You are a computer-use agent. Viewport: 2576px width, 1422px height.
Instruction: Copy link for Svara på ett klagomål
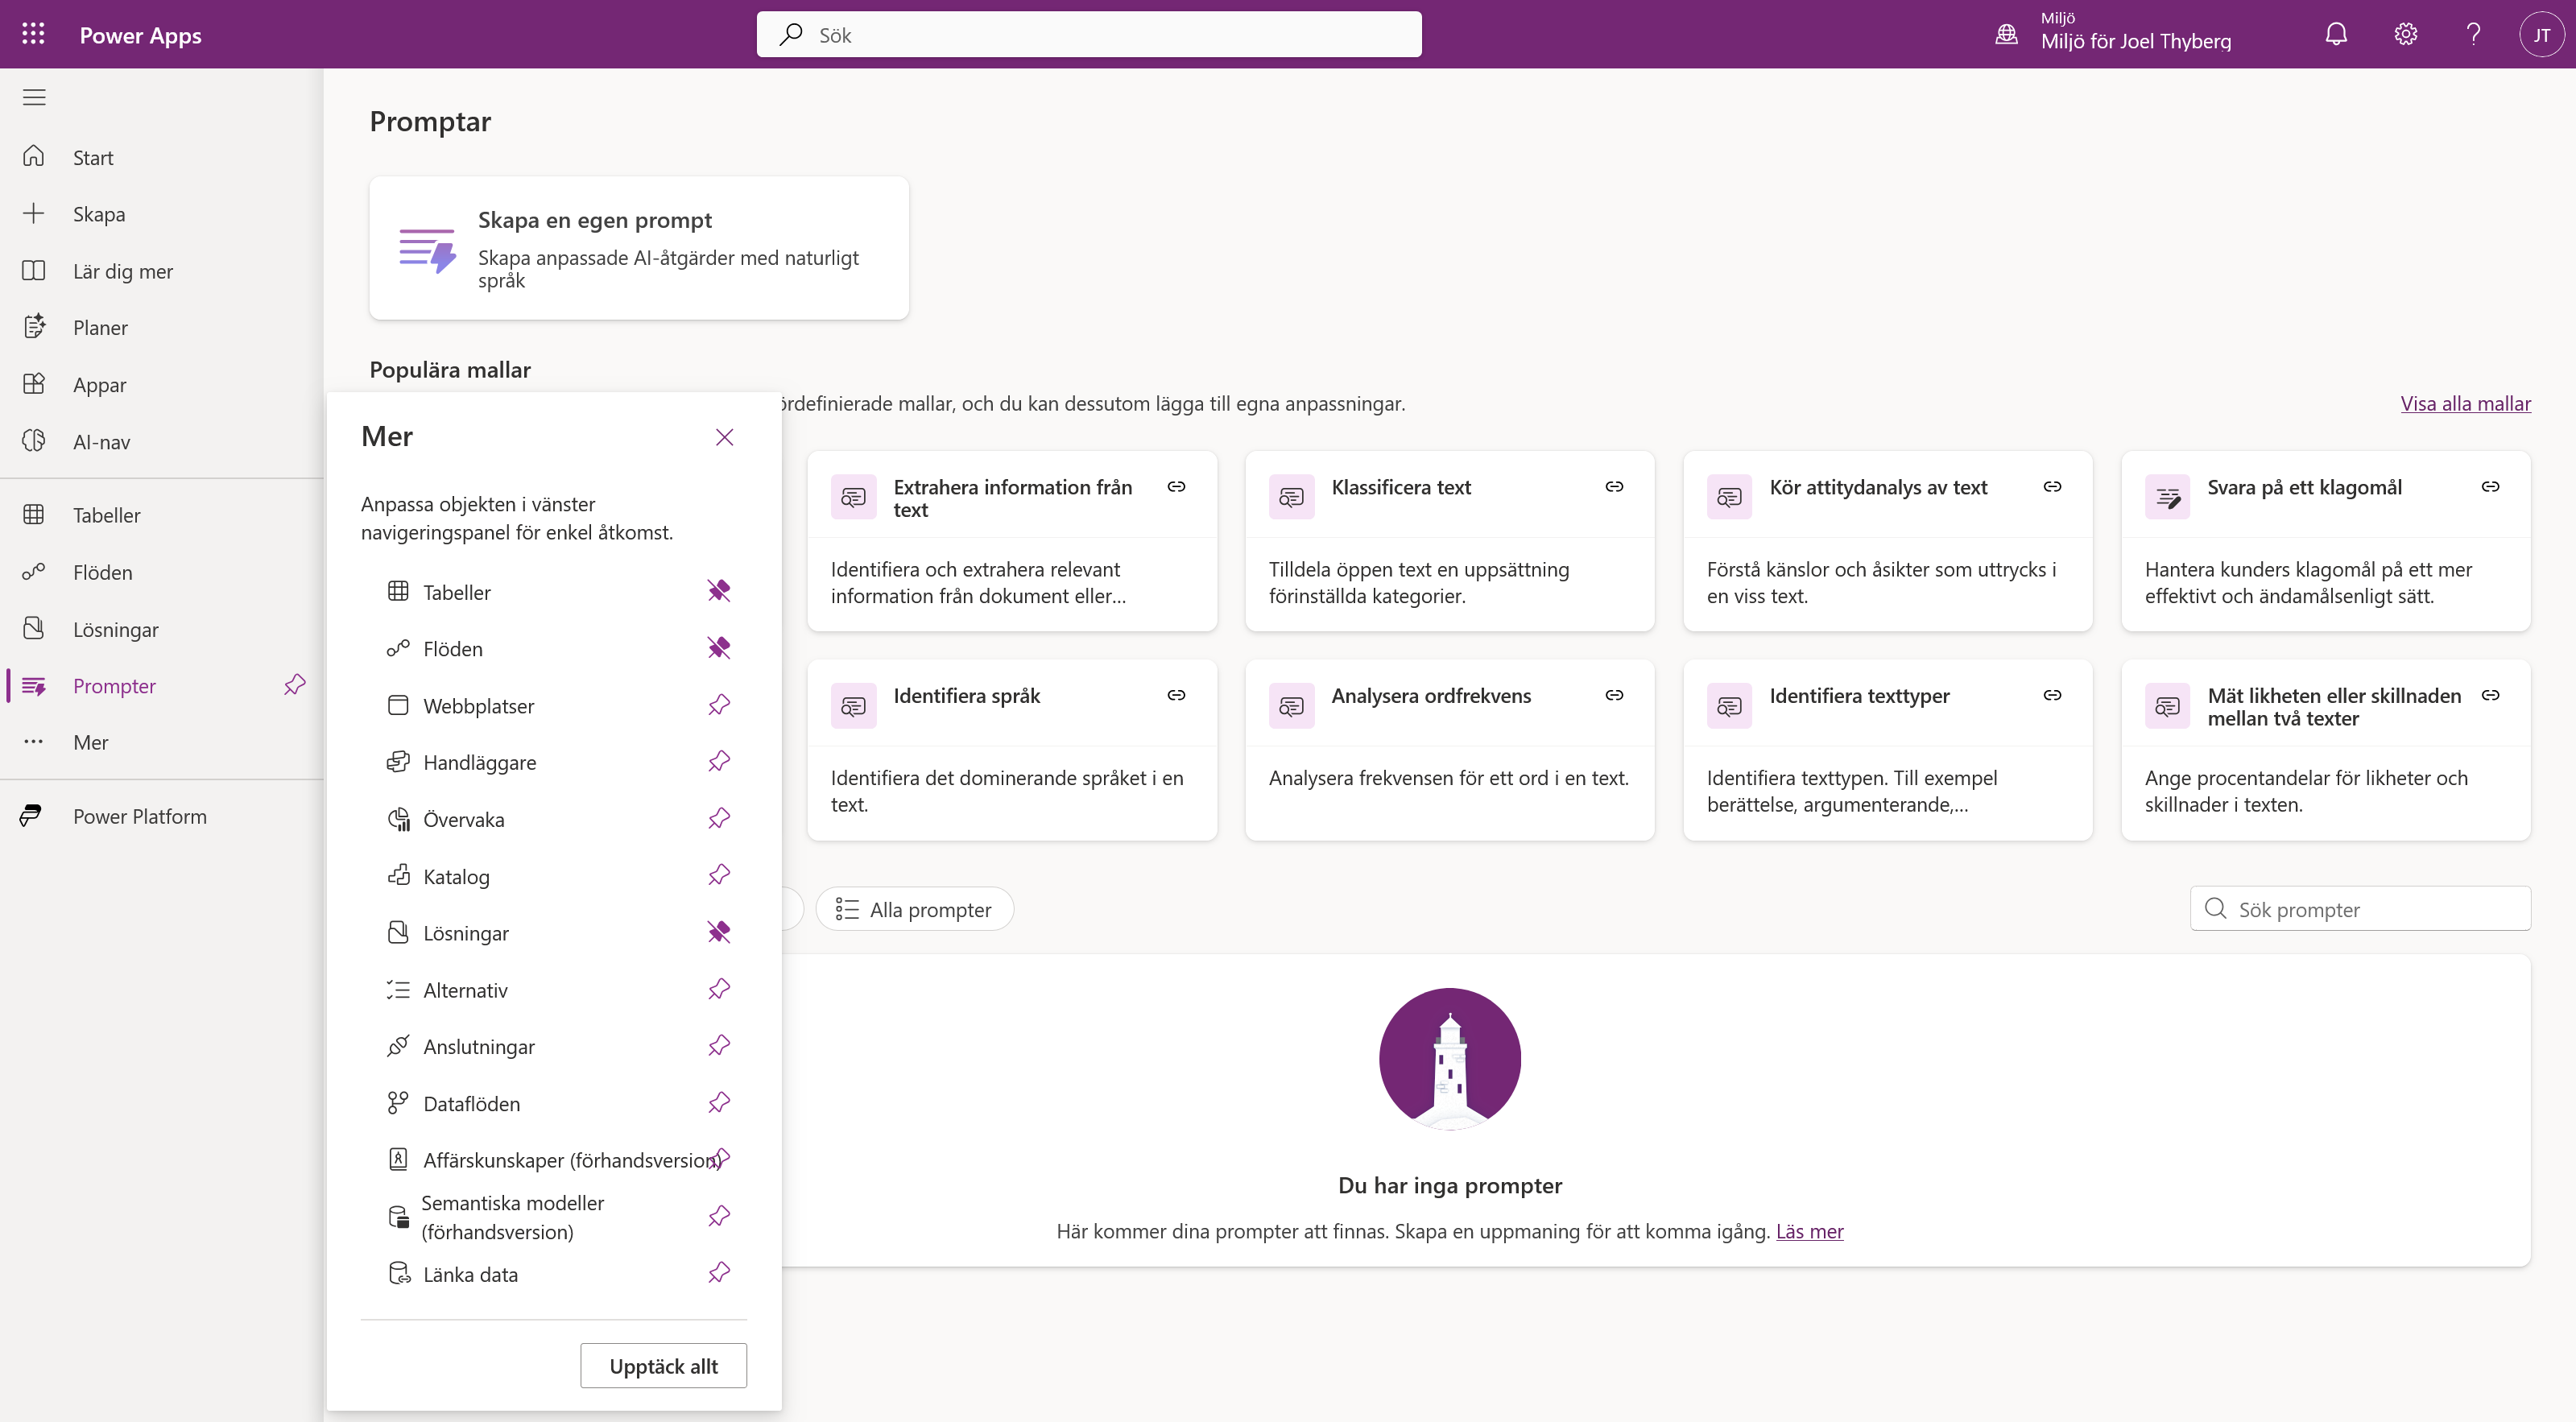click(2490, 486)
